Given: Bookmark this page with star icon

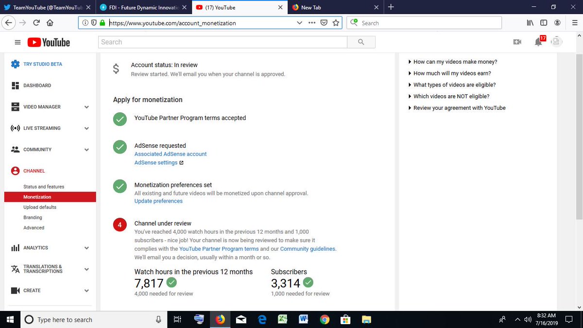Looking at the screenshot, I should [336, 23].
